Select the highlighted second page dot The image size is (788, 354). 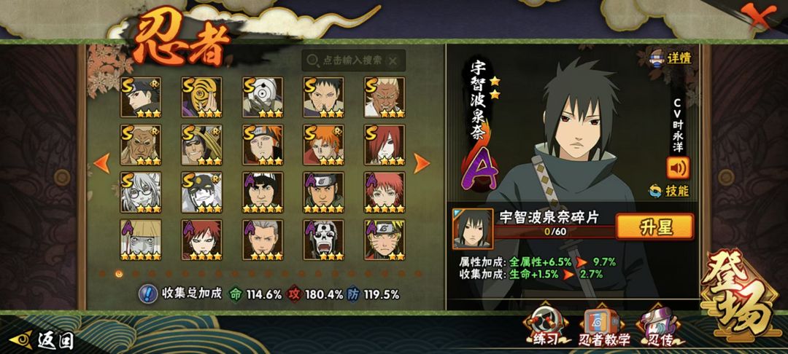tap(119, 273)
